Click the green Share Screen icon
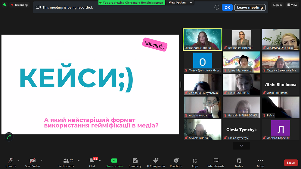The image size is (301, 169). 114,162
